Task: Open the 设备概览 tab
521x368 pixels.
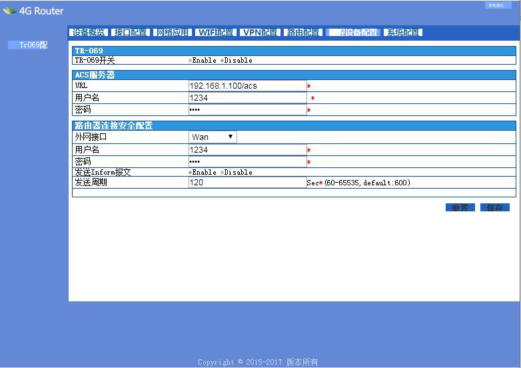Action: point(89,33)
